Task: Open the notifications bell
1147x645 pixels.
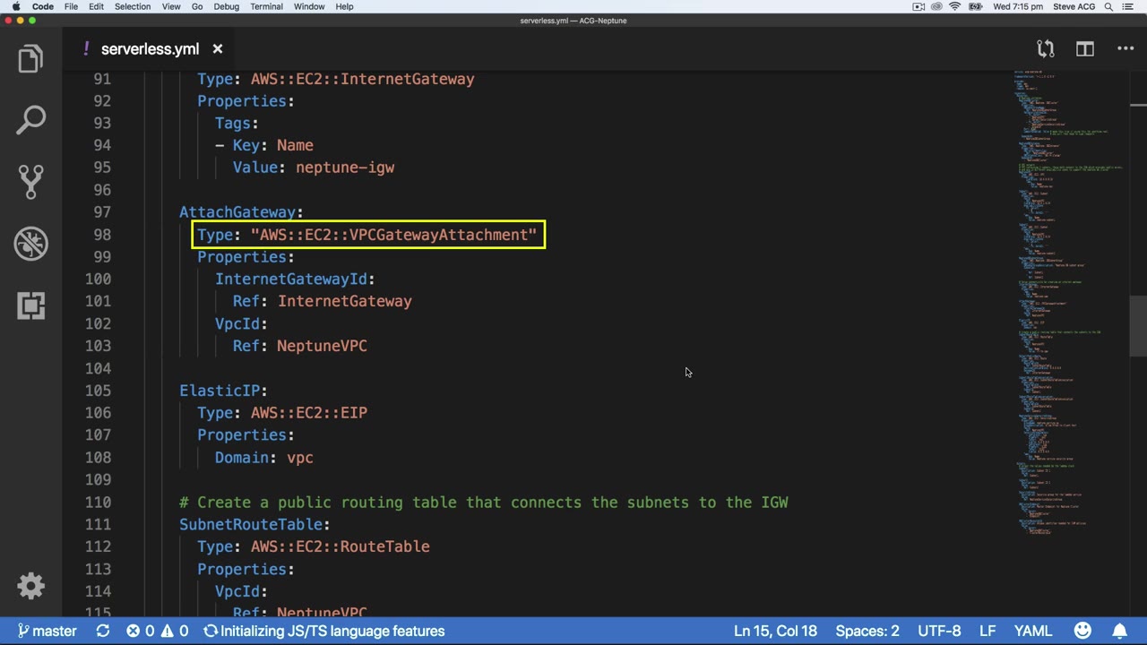Action: point(1120,631)
